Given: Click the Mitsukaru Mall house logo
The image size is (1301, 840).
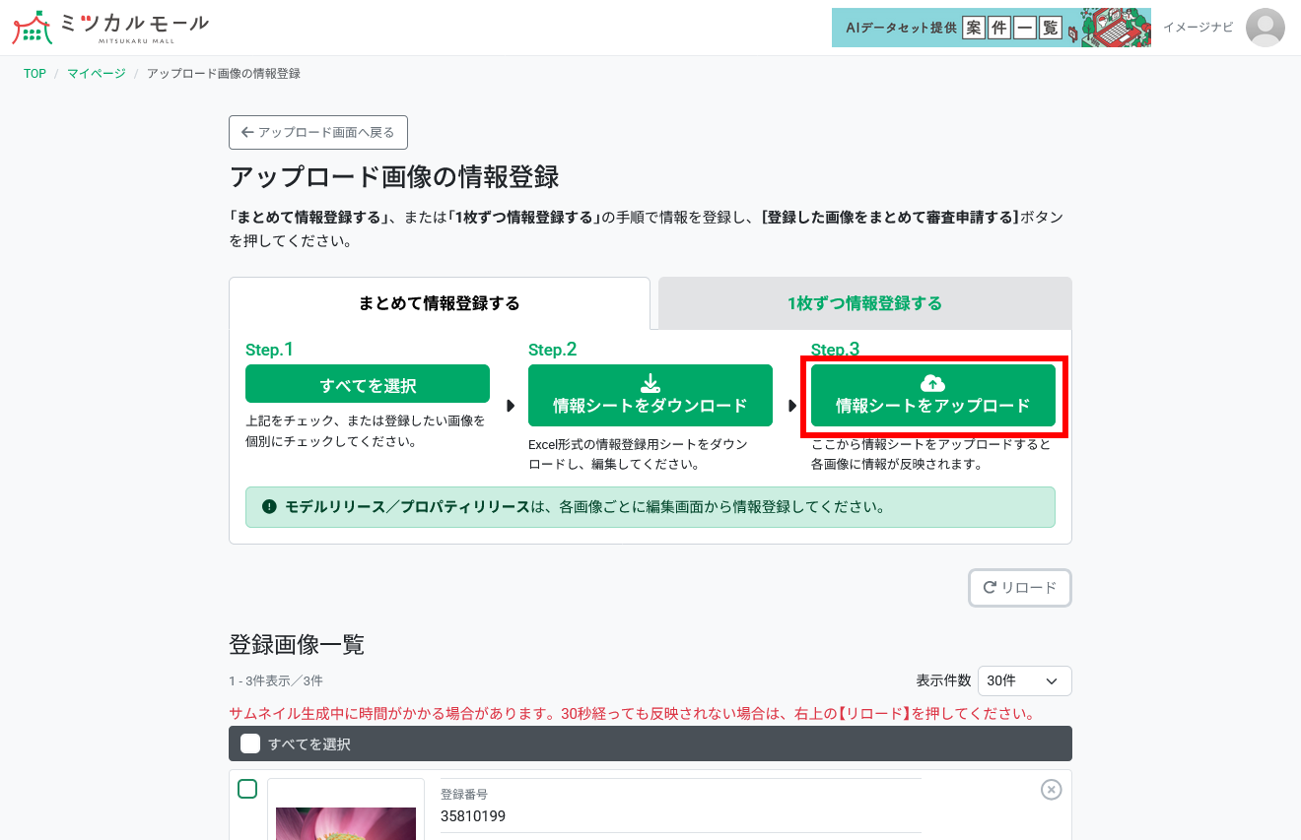Looking at the screenshot, I should [x=32, y=28].
